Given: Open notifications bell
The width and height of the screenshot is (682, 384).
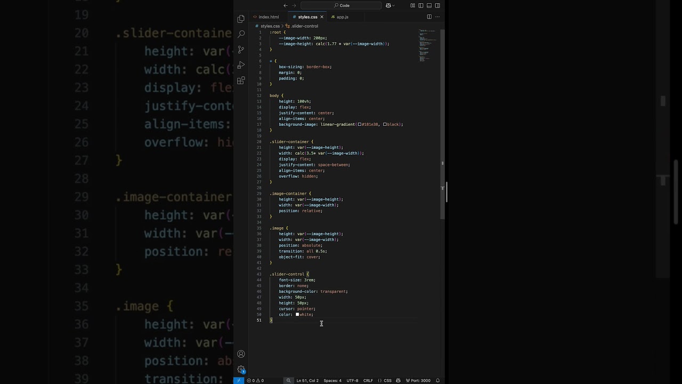Looking at the screenshot, I should (438, 380).
